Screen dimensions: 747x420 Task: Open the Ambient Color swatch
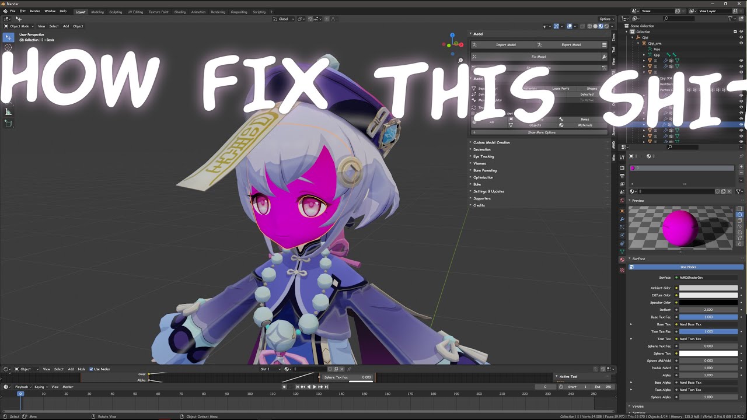point(708,288)
